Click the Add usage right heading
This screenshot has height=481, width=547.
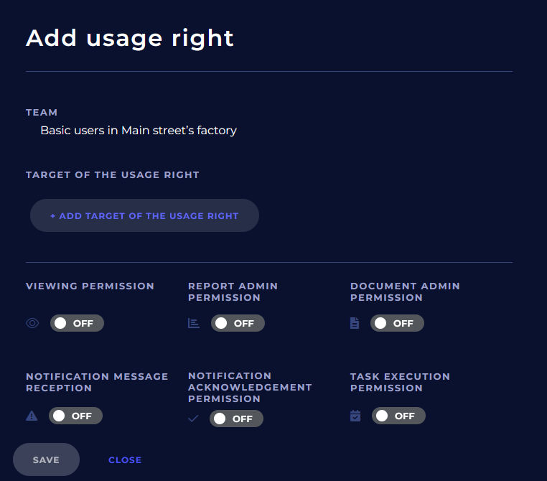pyautogui.click(x=130, y=38)
